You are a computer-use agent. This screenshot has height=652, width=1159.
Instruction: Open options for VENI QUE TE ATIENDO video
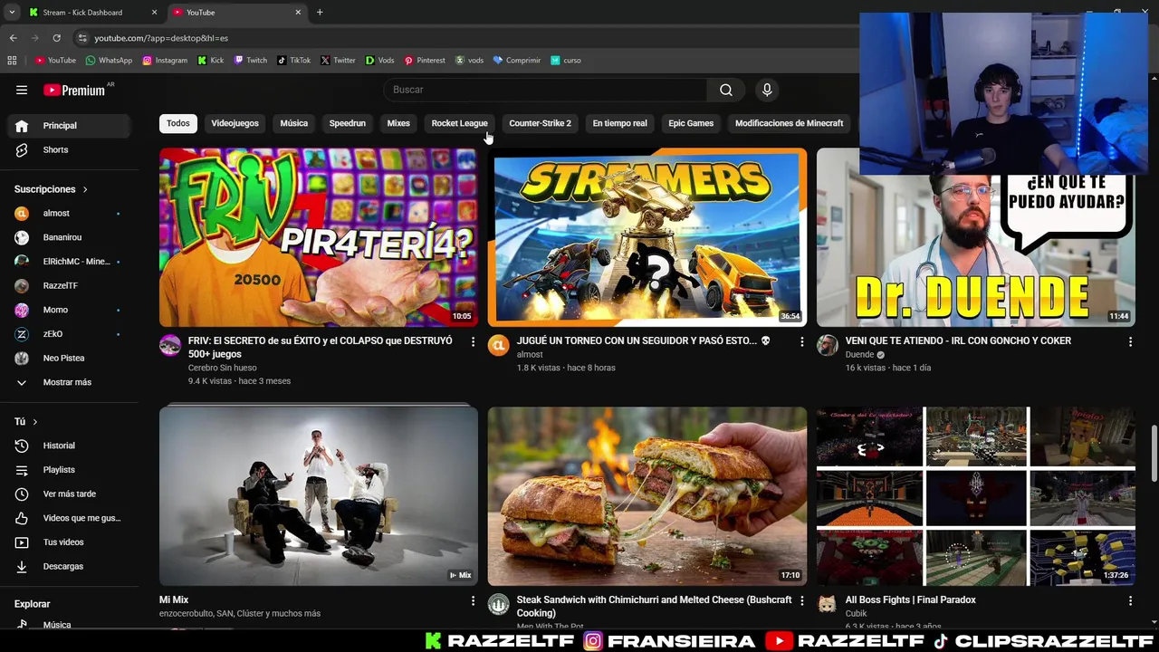1130,341
